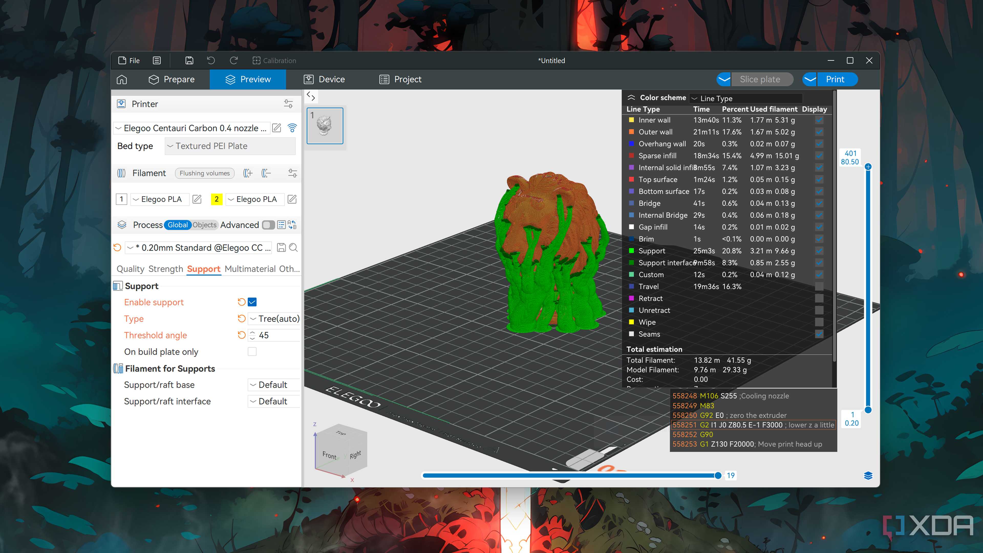Search process settings magnifier icon
The height and width of the screenshot is (553, 983).
point(293,248)
